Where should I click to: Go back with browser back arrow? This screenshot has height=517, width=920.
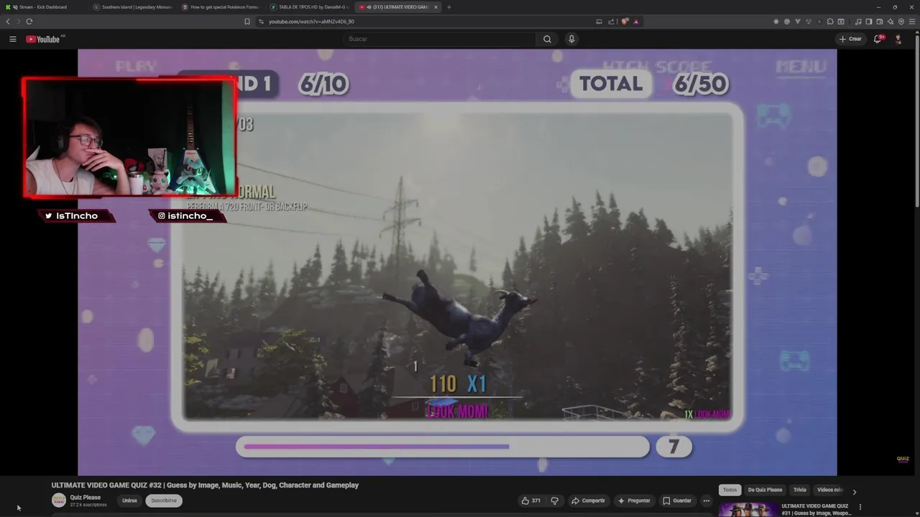pyautogui.click(x=8, y=22)
